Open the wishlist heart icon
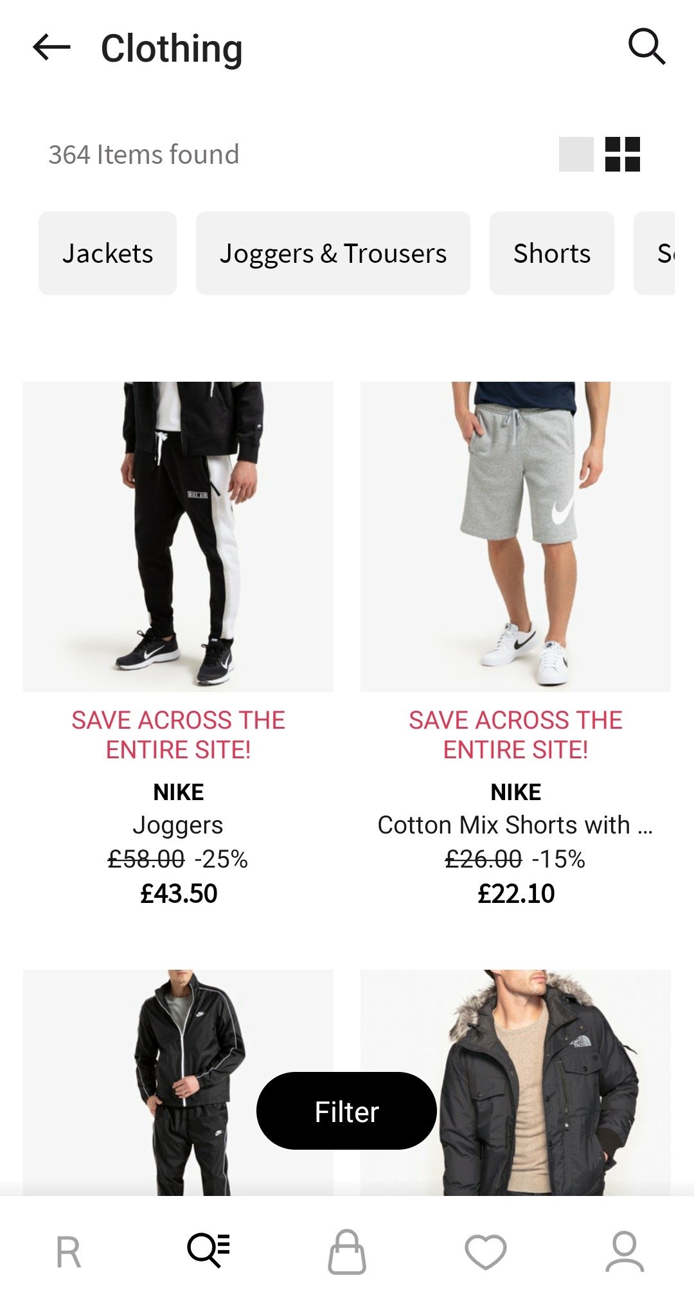694x1302 pixels. [486, 1252]
